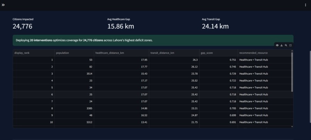Select transit distance cell 21.75
Image resolution: width=311 pixels, height=140 pixels.
[174, 122]
